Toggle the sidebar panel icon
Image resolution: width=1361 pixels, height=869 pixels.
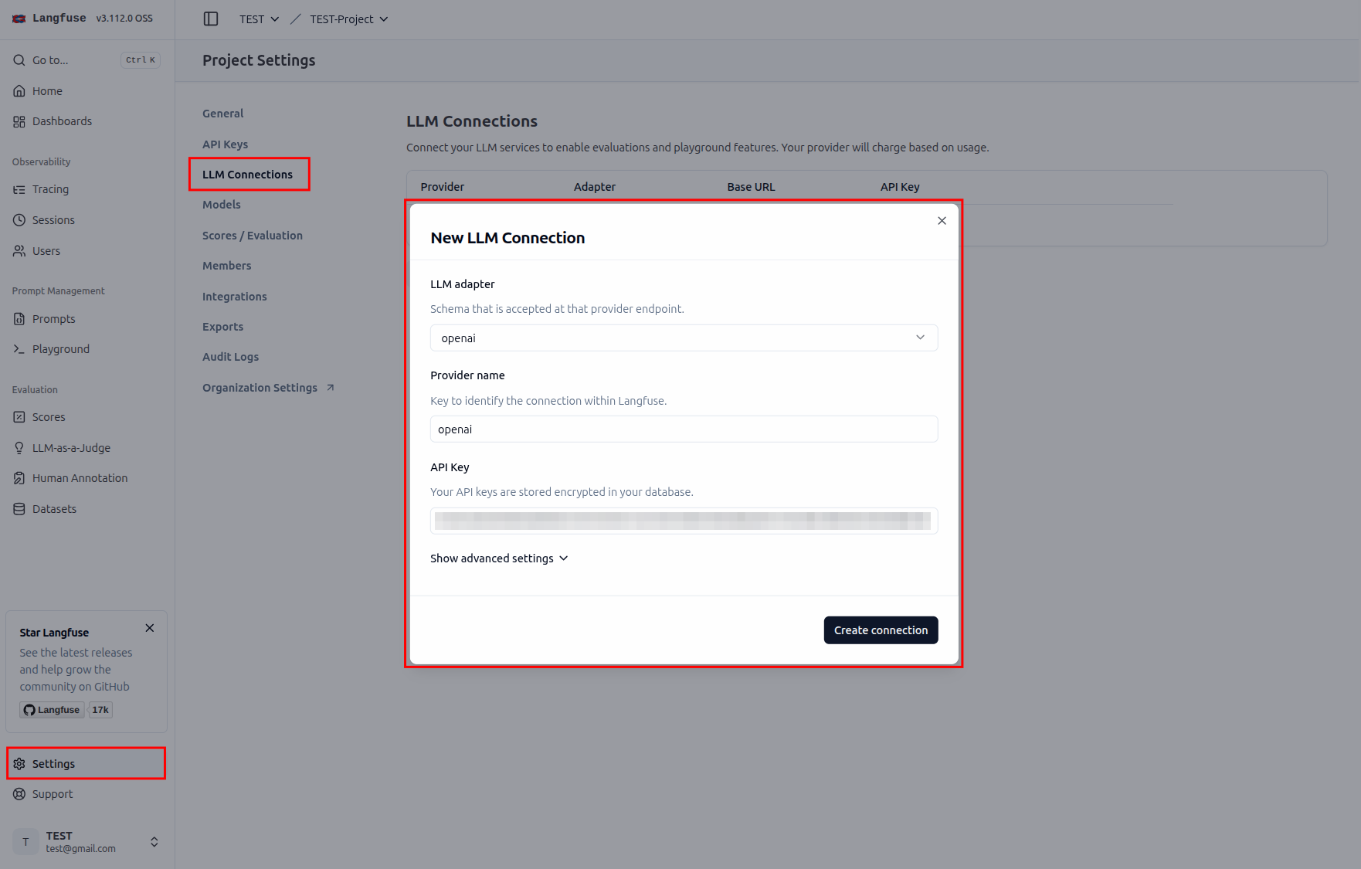click(211, 19)
